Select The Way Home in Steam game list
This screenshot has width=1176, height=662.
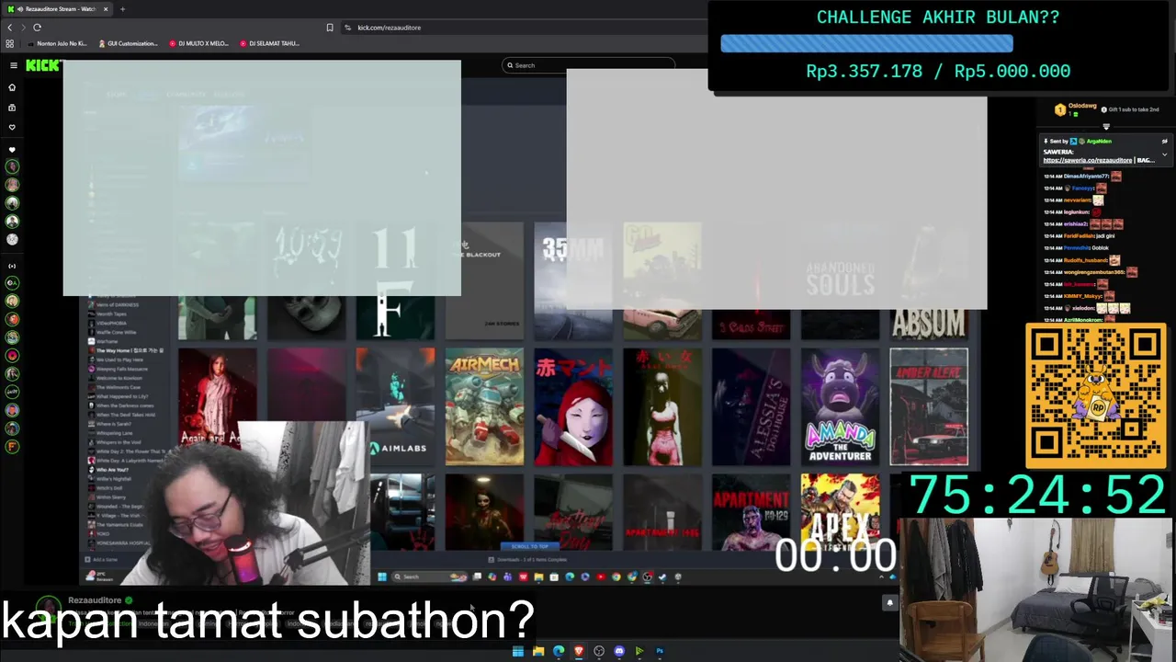point(130,350)
